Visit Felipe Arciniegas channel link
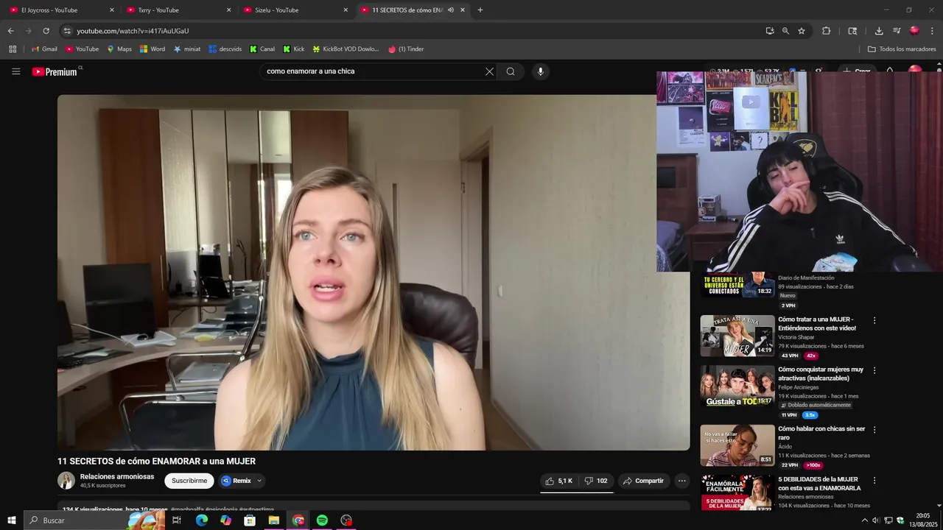The image size is (943, 530). point(798,387)
